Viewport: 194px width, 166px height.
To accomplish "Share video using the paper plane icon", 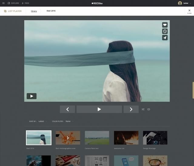I will pyautogui.click(x=165, y=38).
